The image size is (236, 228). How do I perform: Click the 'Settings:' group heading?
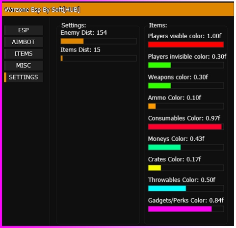pos(74,25)
